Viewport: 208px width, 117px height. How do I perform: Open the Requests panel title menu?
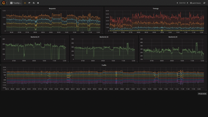point(52,8)
